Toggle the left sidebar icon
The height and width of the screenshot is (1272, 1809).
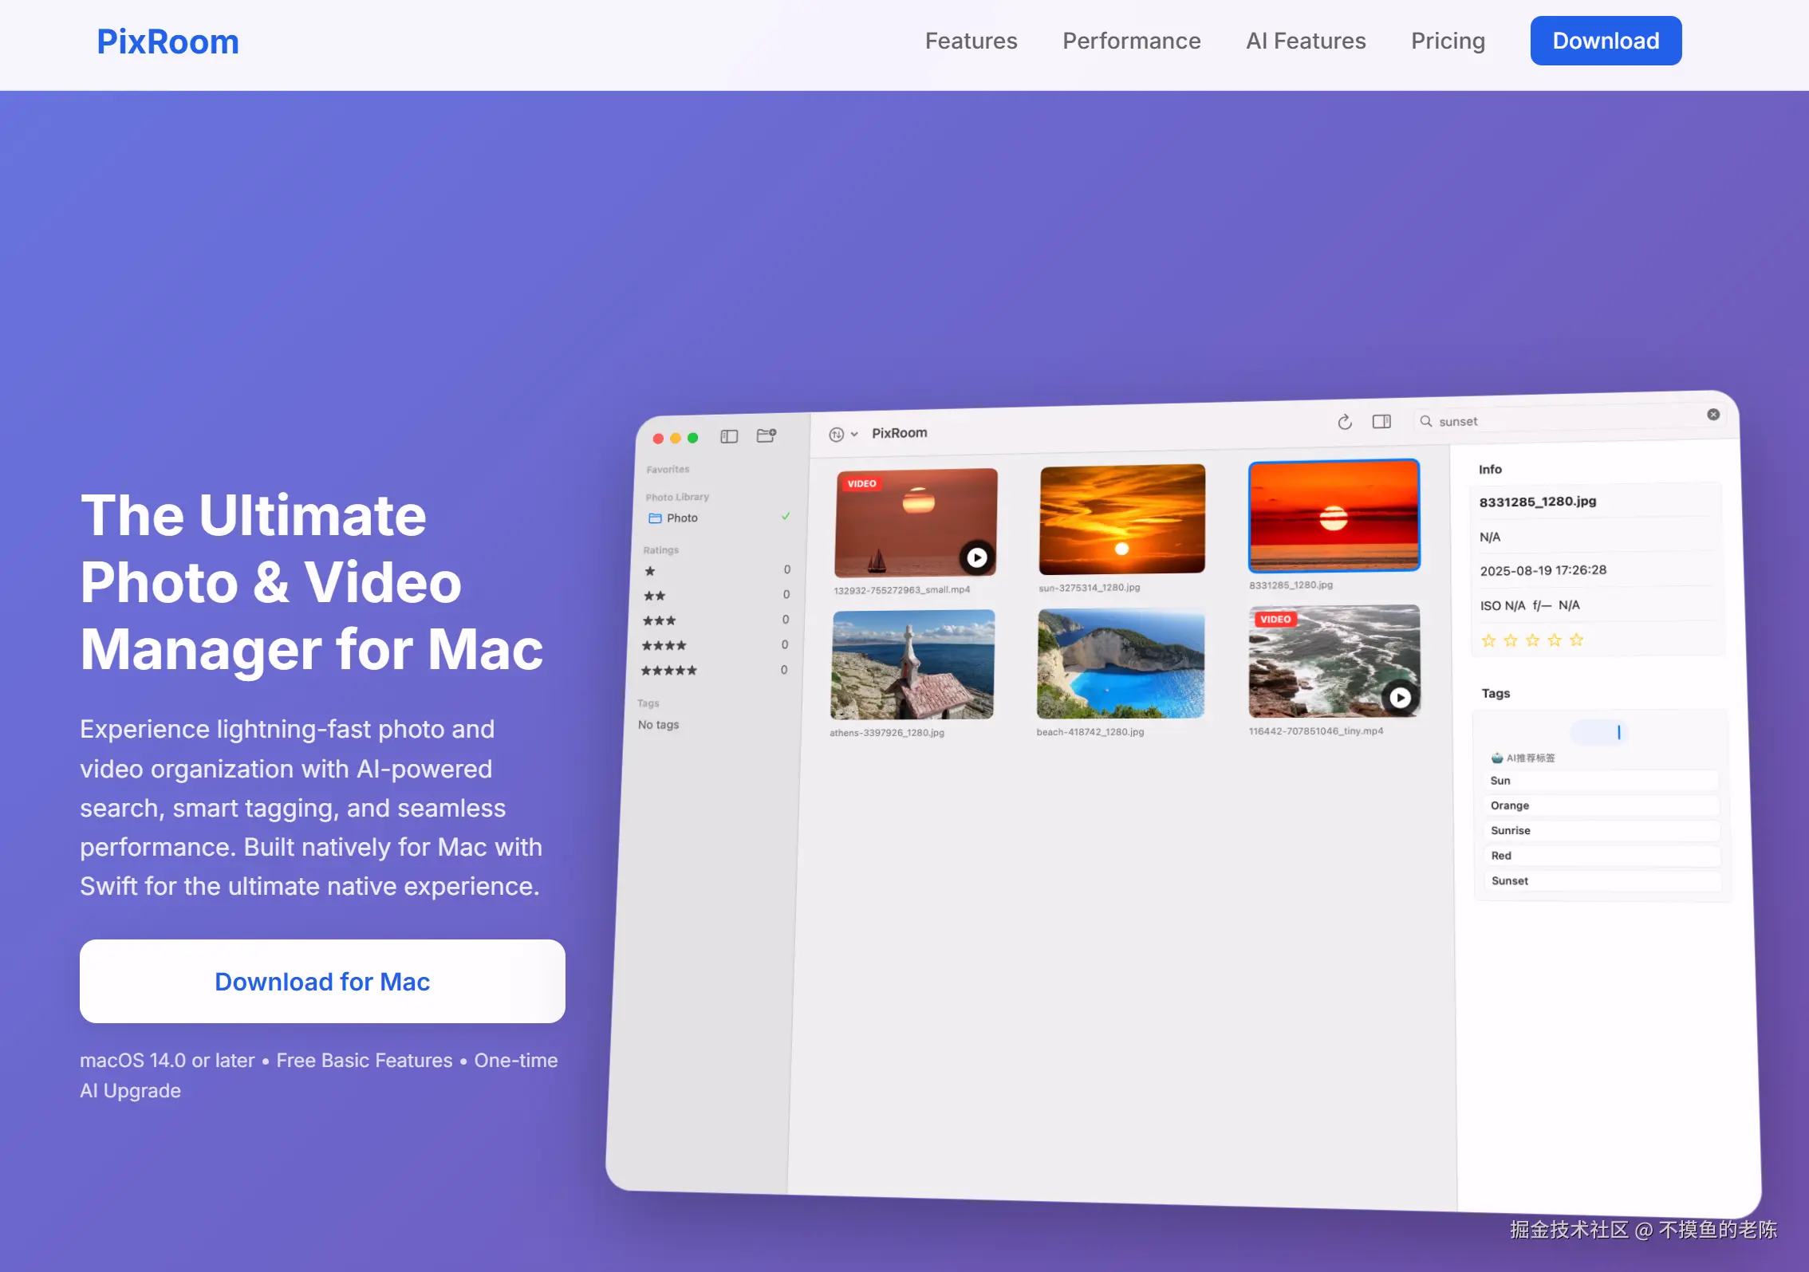tap(729, 436)
